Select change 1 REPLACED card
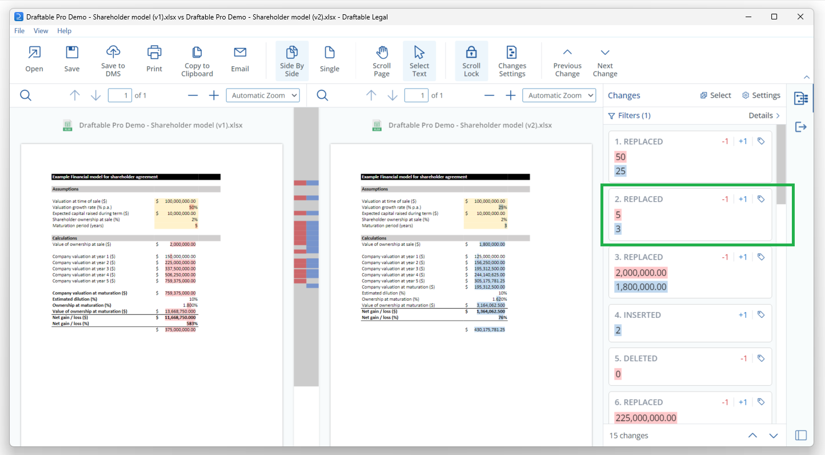Viewport: 825px width, 455px height. coord(690,157)
